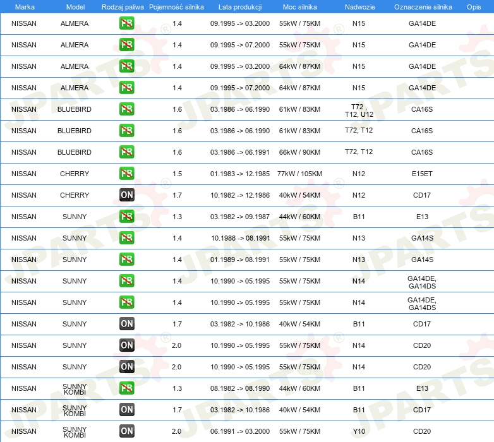Click petrol icon in Bluebird T72, T12, U12 row
Screen dimensions: 494x442
pyautogui.click(x=126, y=109)
